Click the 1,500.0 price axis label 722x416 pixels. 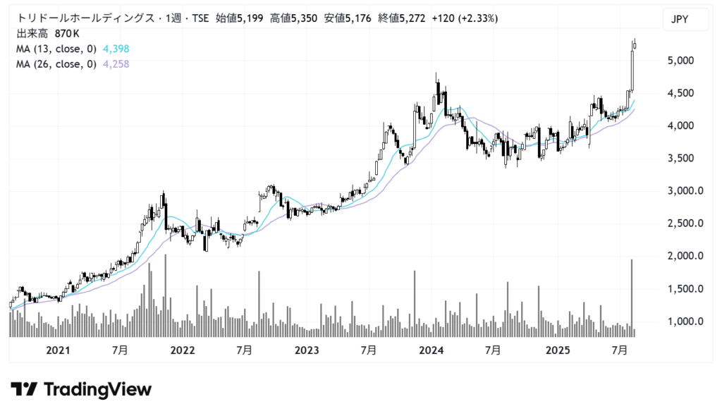pos(685,289)
